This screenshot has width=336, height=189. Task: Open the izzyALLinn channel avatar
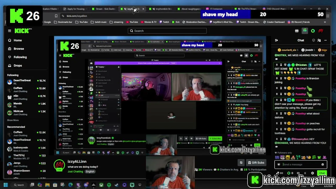(59, 165)
